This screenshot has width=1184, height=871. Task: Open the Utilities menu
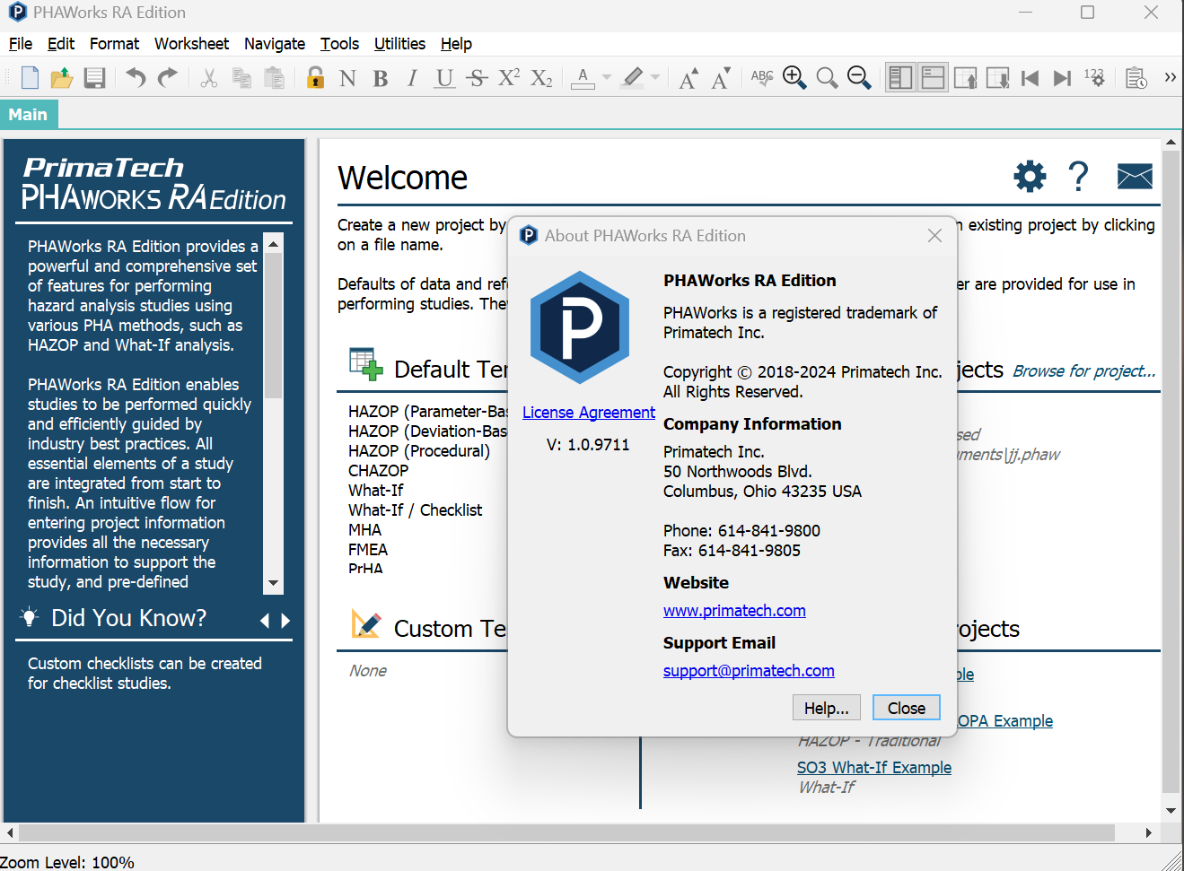click(399, 44)
